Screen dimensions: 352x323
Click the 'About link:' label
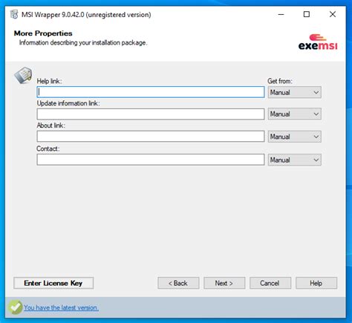[x=50, y=125]
